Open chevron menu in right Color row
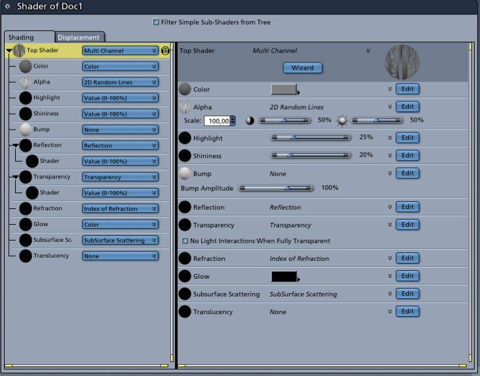This screenshot has height=376, width=480. (x=390, y=89)
